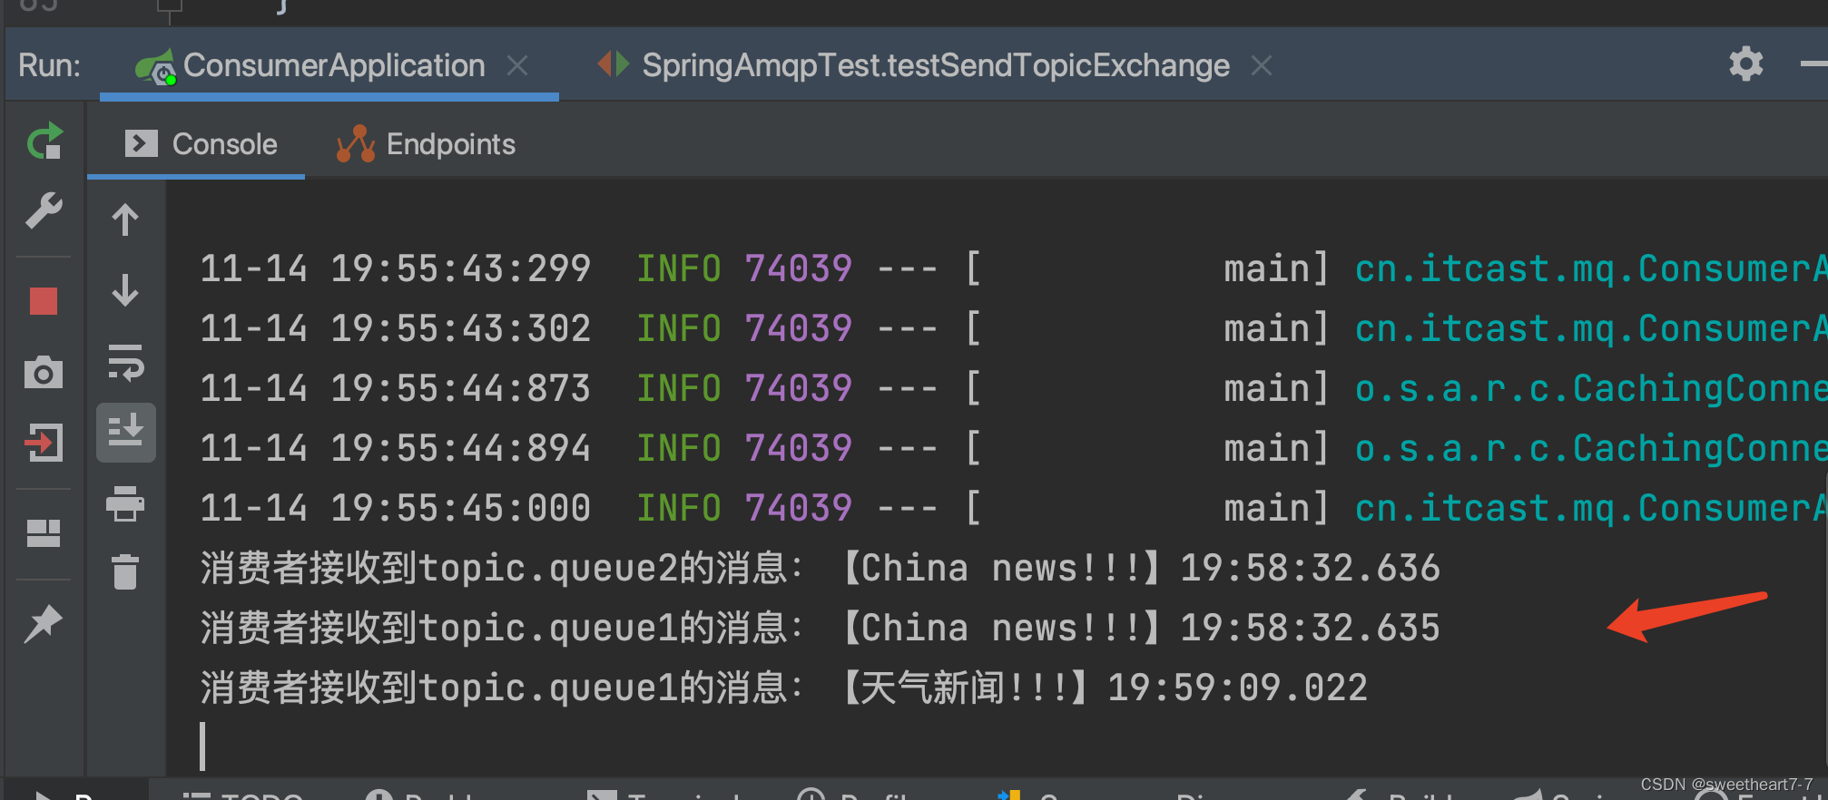Click the log line at 19:55:43:302
Viewport: 1828px width, 800px height.
tap(1013, 328)
